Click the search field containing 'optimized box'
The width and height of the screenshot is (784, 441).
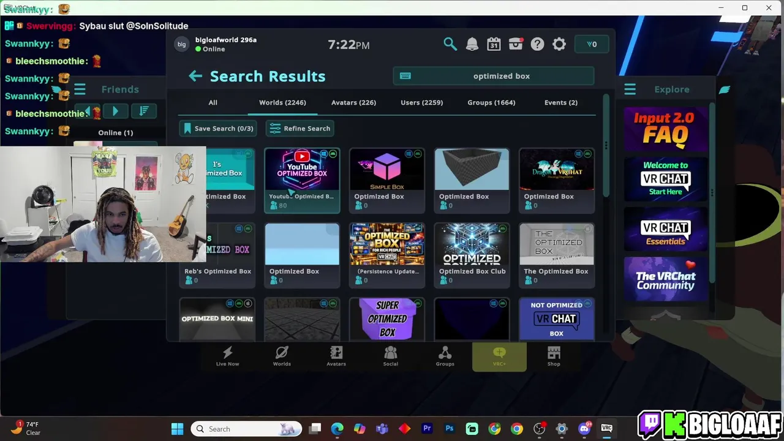pyautogui.click(x=494, y=76)
